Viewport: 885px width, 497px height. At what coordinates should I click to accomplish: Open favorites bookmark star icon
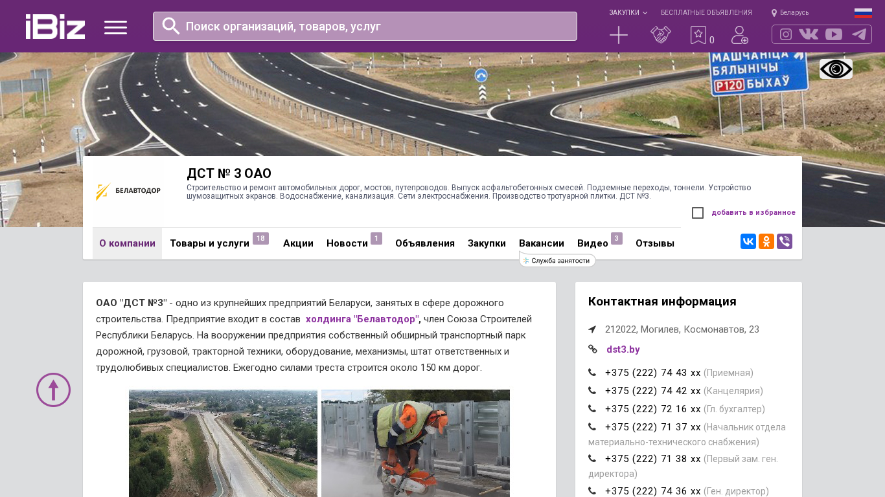pyautogui.click(x=698, y=35)
